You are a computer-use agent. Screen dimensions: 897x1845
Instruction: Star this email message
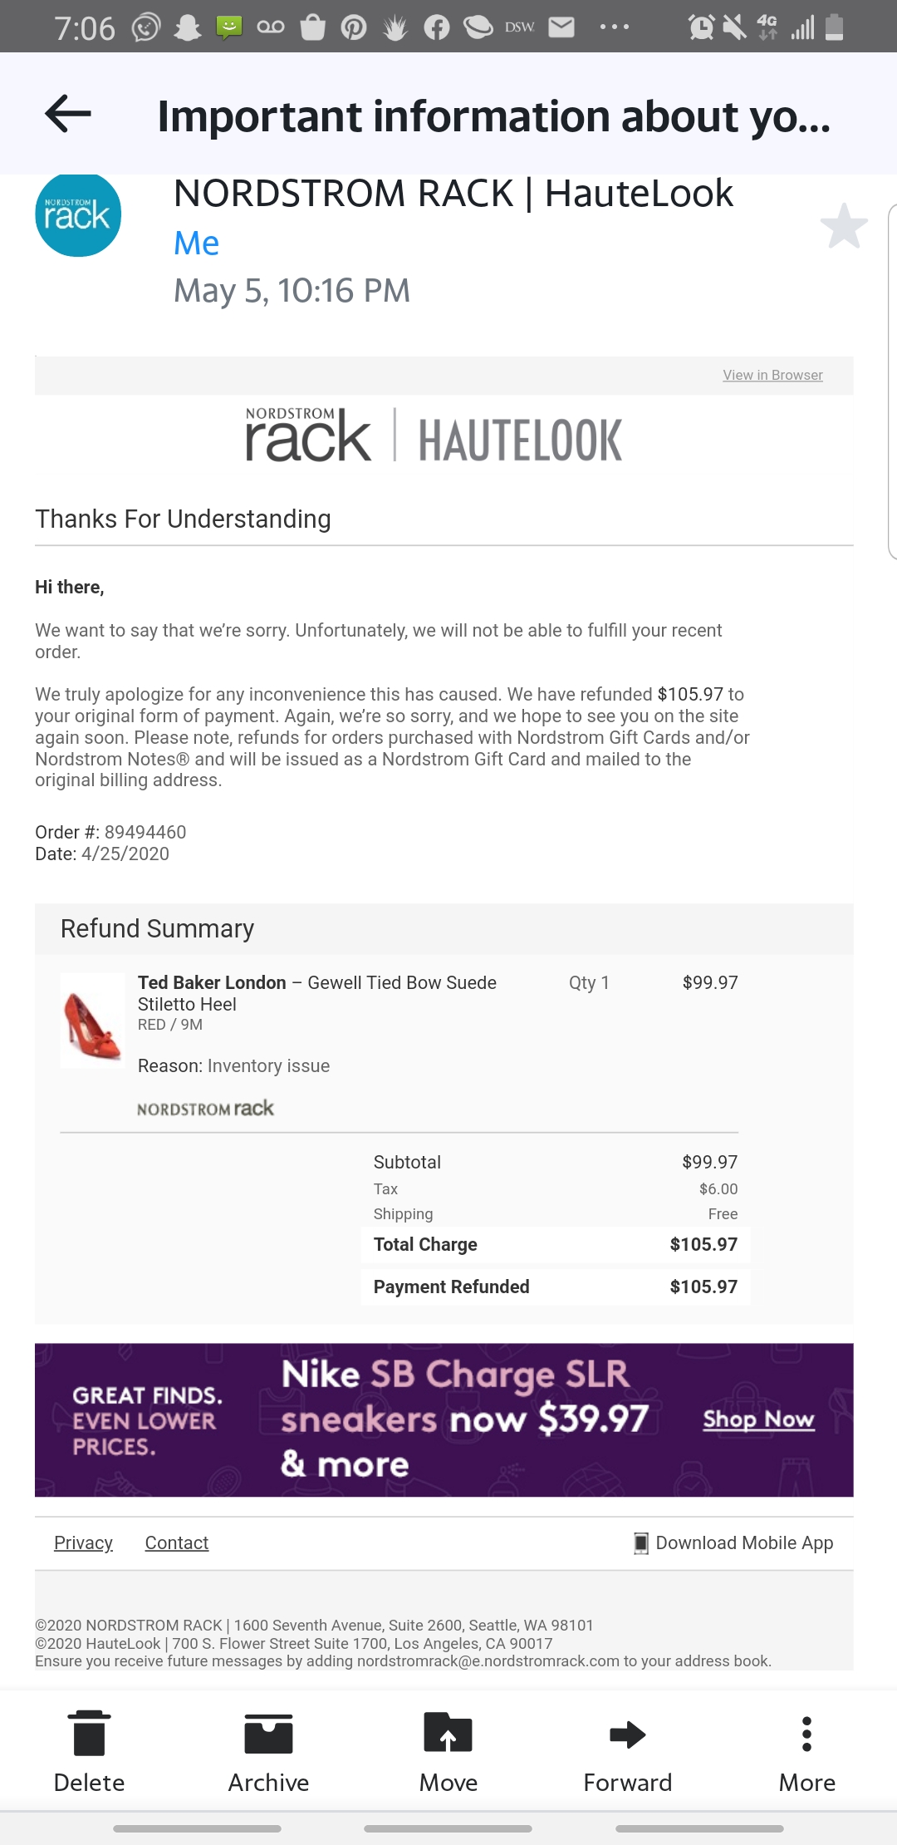coord(843,226)
